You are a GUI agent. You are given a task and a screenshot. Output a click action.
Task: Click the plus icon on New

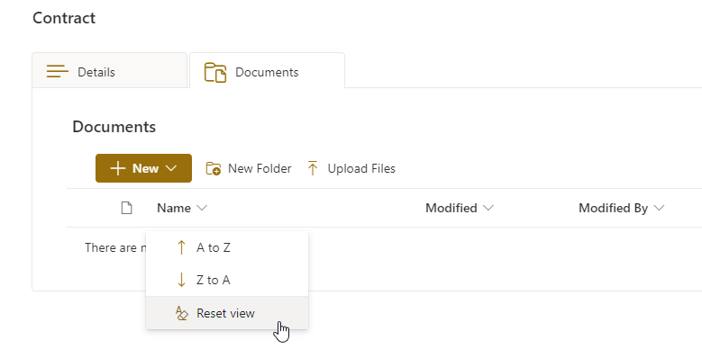[118, 168]
